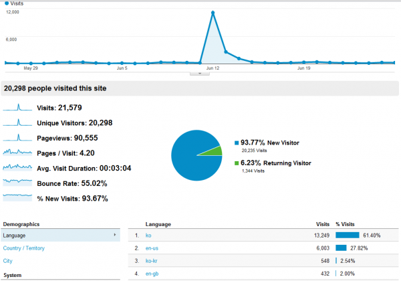Open the City demographics report
The image size is (401, 281).
[8, 261]
